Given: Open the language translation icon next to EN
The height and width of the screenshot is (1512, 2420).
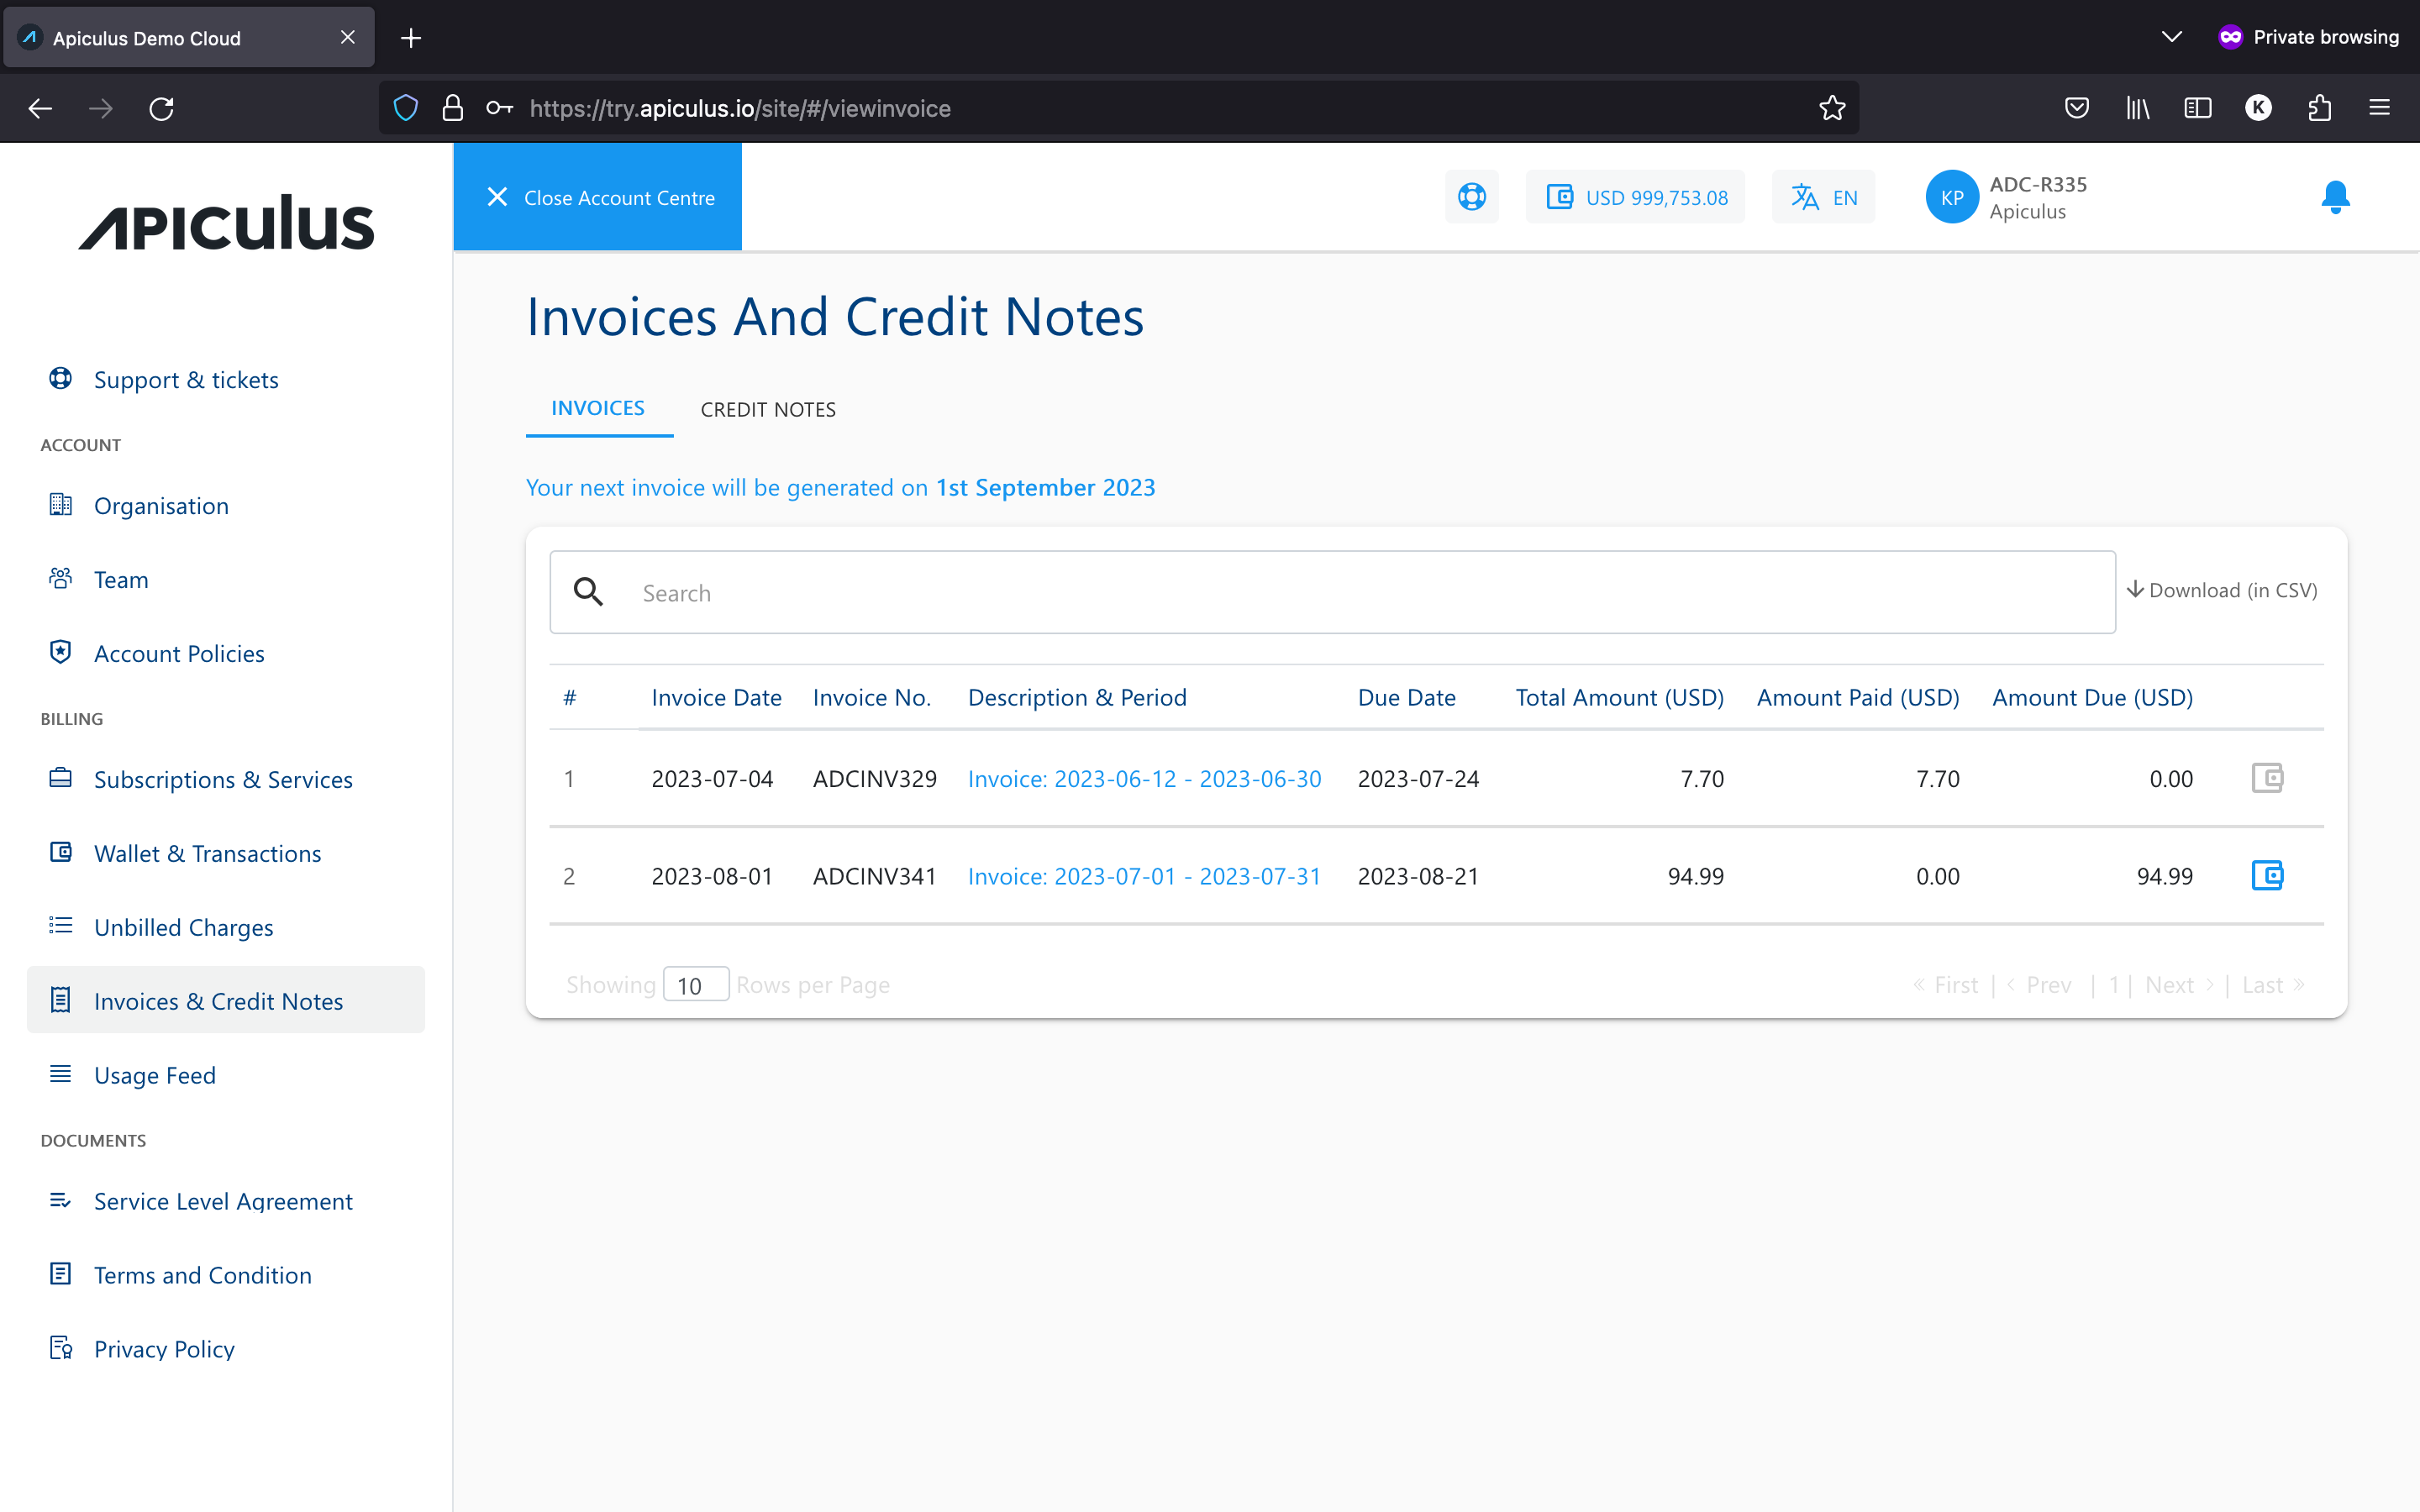Looking at the screenshot, I should pyautogui.click(x=1806, y=196).
